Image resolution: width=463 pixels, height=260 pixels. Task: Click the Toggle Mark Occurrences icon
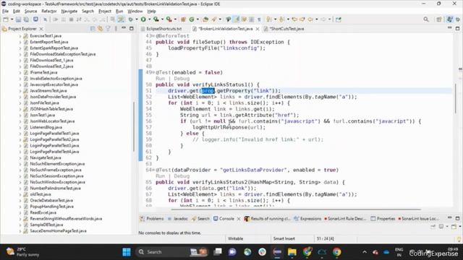click(237, 19)
